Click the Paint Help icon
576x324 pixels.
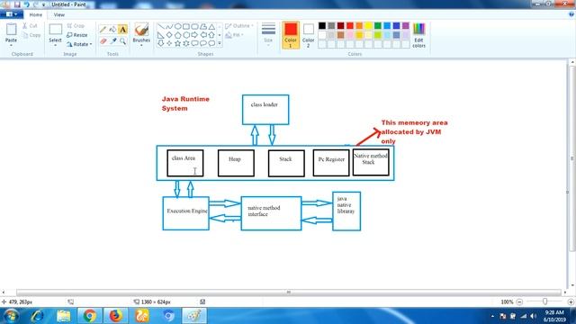(571, 14)
